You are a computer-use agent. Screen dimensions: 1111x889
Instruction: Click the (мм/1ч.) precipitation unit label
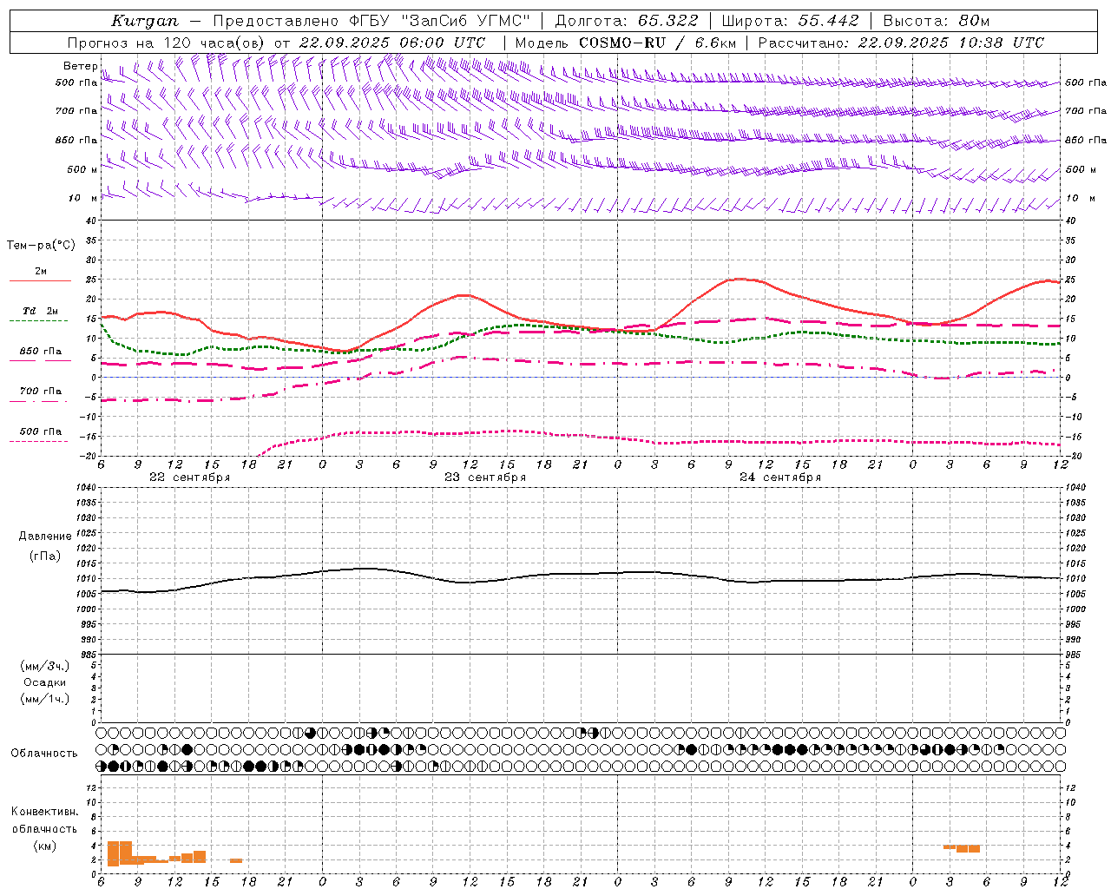45,698
